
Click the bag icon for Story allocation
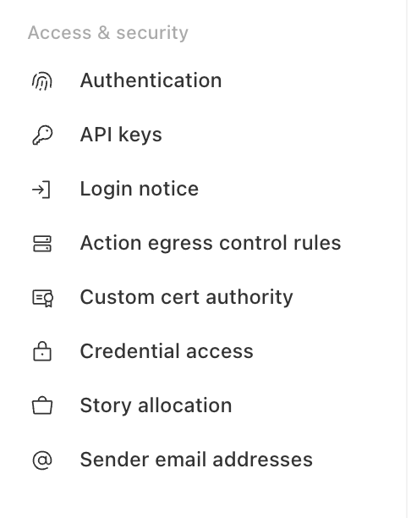point(42,405)
